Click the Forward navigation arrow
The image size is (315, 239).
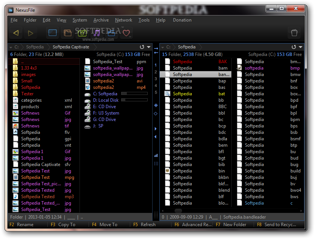(31, 33)
